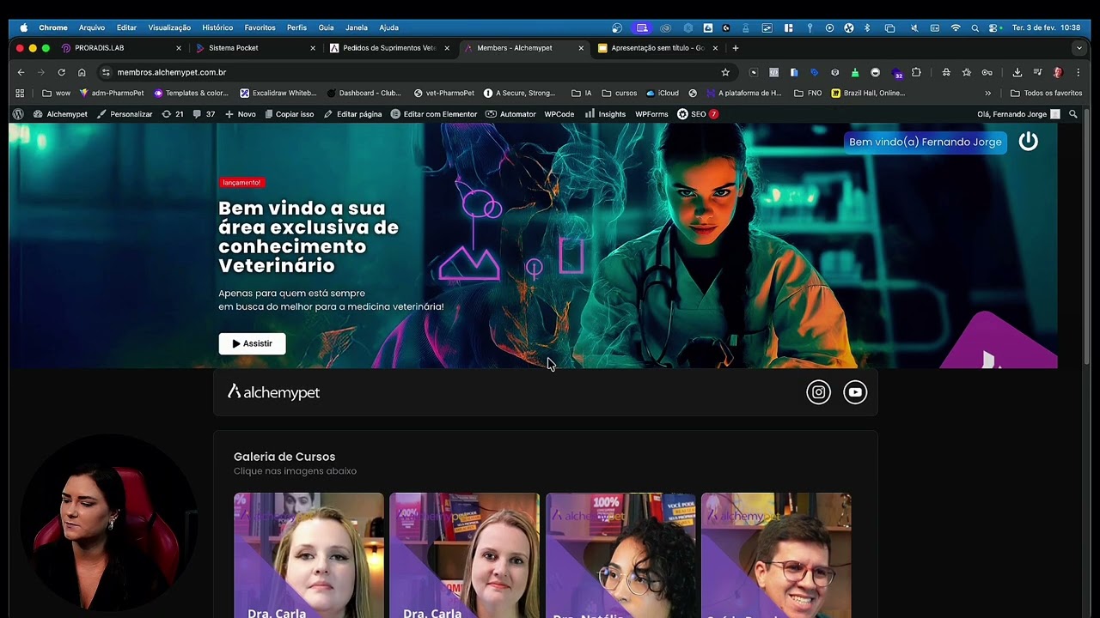Click Personalizar in admin bar
Viewport: 1100px width, 618px height.
pyautogui.click(x=125, y=114)
